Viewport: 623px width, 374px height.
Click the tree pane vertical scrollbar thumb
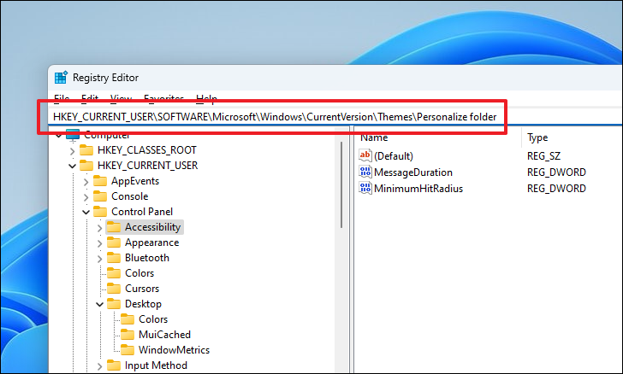[341, 184]
